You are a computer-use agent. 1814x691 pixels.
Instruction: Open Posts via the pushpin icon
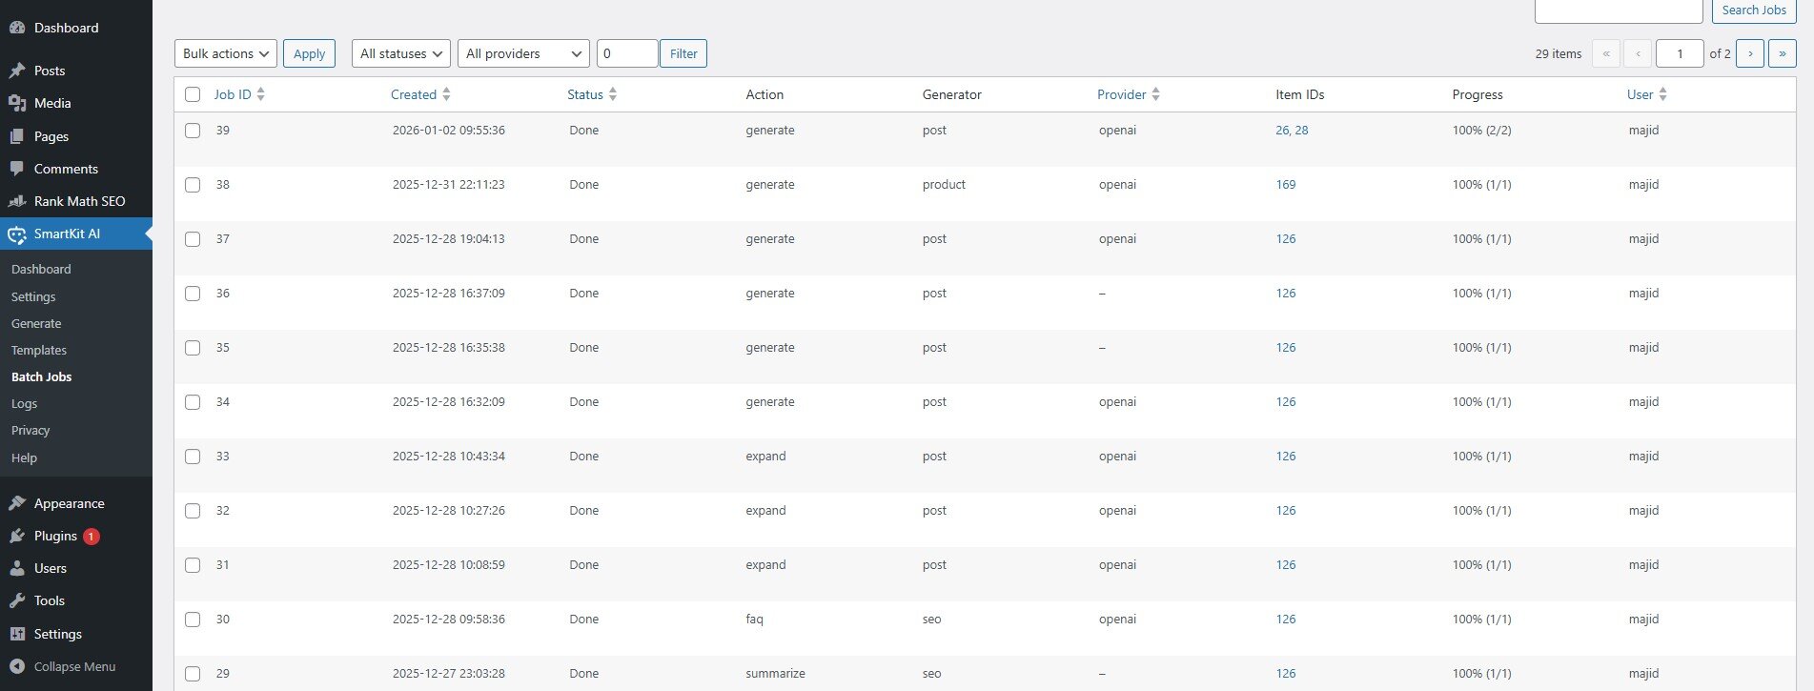tap(17, 71)
